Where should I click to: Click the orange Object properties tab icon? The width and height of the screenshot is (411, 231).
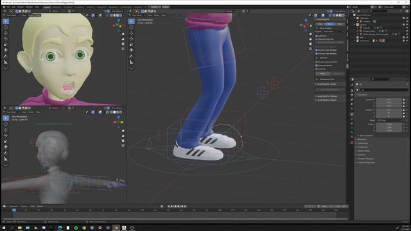click(352, 114)
